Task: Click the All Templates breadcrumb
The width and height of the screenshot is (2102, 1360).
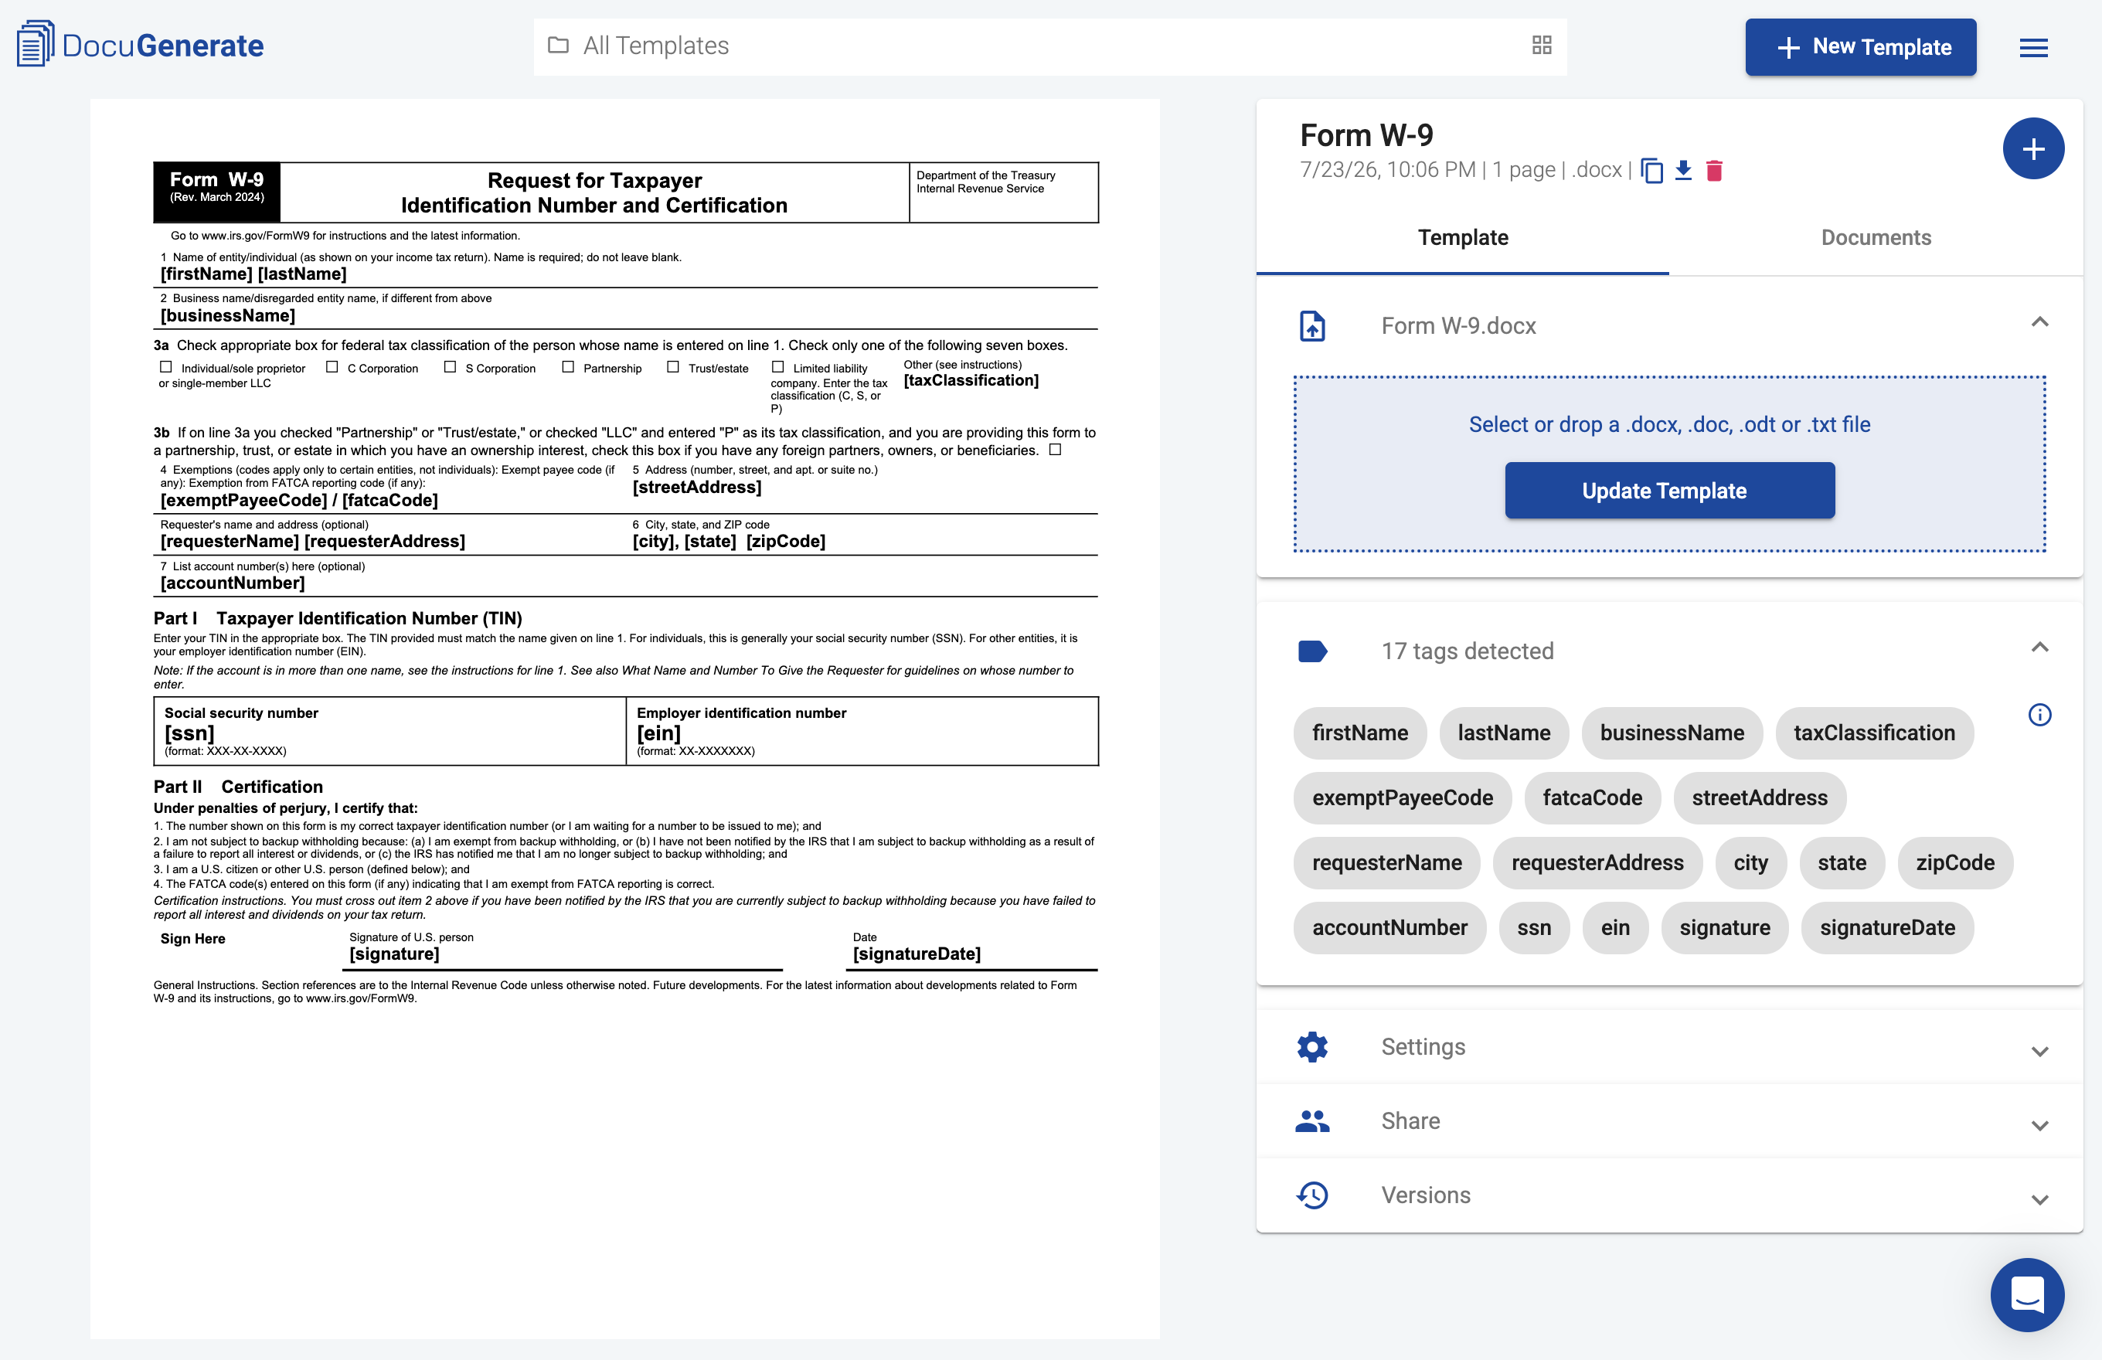Action: pyautogui.click(x=655, y=45)
